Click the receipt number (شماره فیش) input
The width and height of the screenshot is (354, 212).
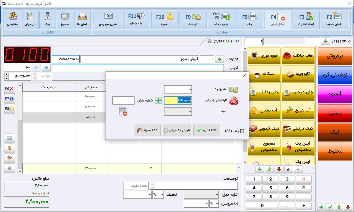point(123,100)
